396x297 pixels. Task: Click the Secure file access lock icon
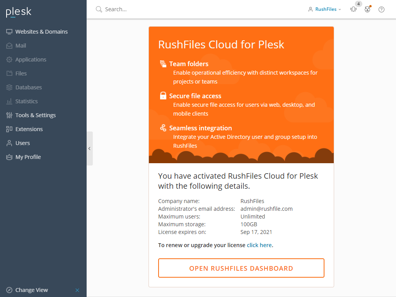pyautogui.click(x=163, y=96)
